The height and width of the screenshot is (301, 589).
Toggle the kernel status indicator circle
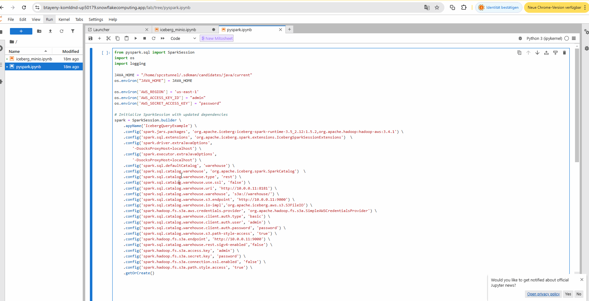(567, 38)
